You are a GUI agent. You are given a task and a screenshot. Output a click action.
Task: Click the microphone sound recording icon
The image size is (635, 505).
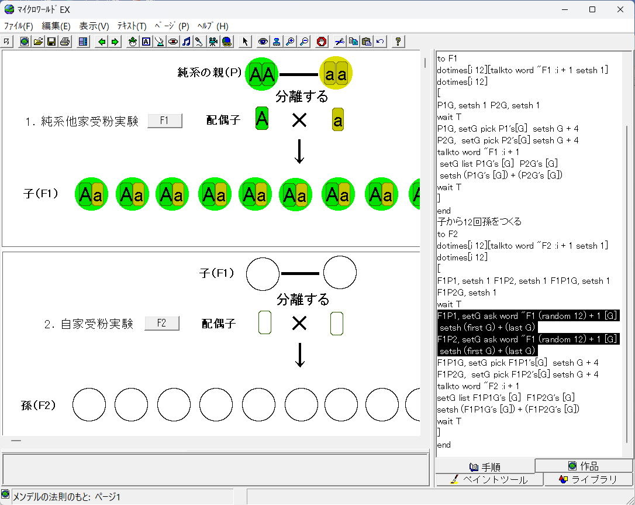tap(199, 42)
